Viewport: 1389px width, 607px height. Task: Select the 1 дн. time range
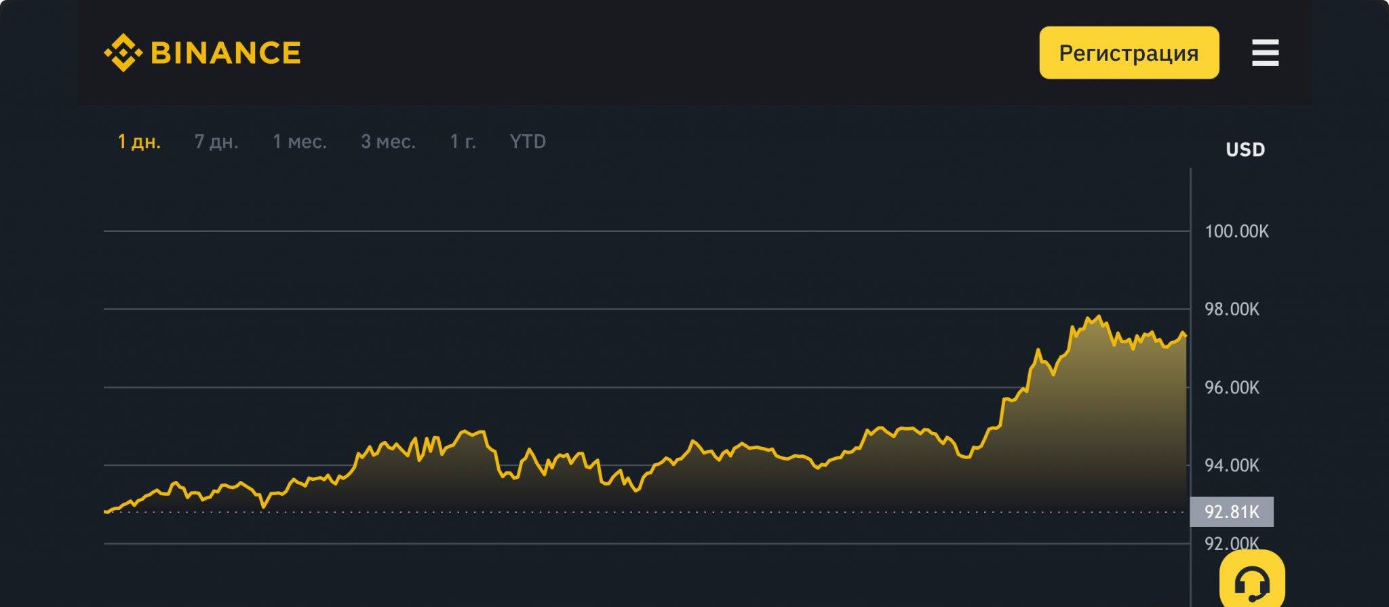click(139, 142)
